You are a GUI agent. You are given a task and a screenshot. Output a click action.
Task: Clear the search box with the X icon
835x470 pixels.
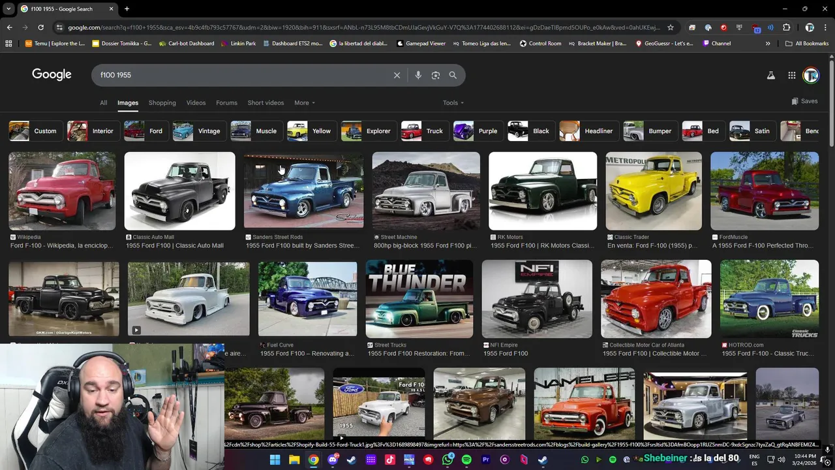tap(397, 75)
